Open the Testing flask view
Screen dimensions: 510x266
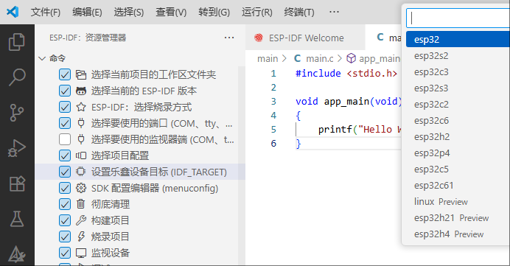pyautogui.click(x=17, y=219)
